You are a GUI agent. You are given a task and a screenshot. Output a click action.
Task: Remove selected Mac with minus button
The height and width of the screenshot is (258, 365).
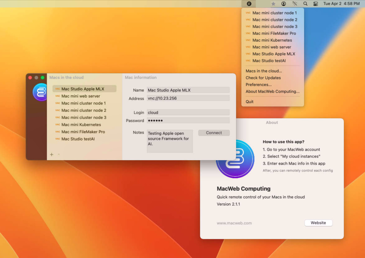pyautogui.click(x=59, y=154)
